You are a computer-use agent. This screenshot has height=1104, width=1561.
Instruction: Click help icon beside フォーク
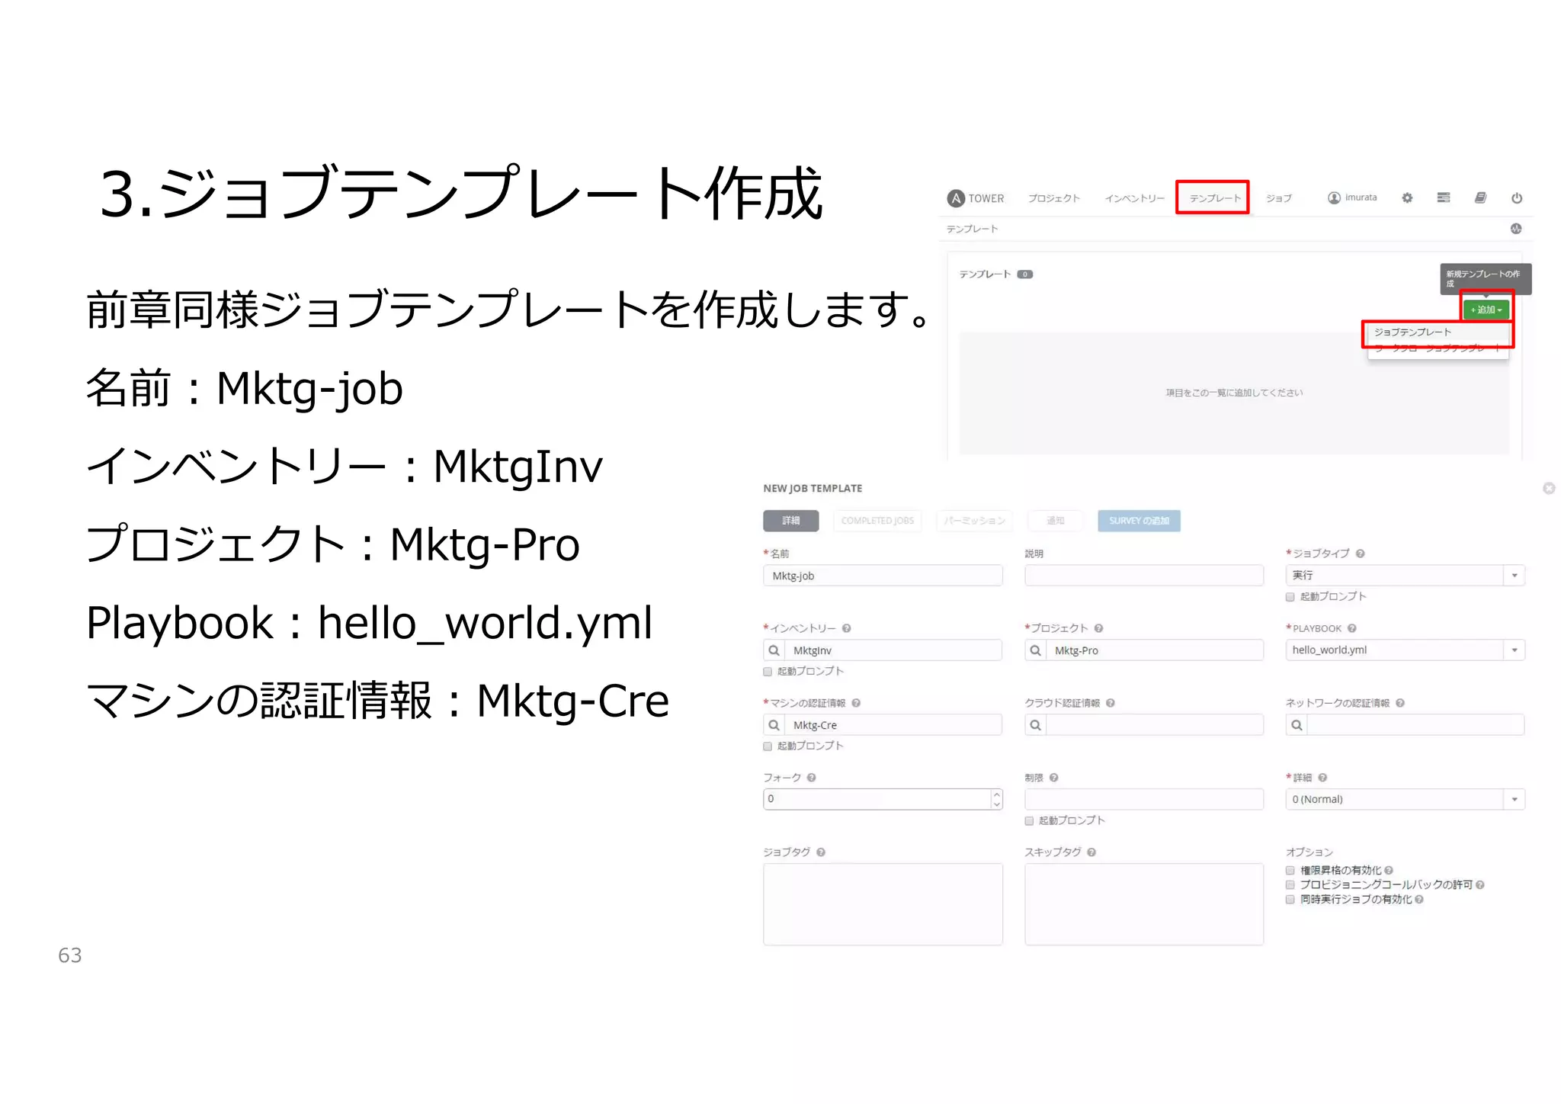(812, 778)
